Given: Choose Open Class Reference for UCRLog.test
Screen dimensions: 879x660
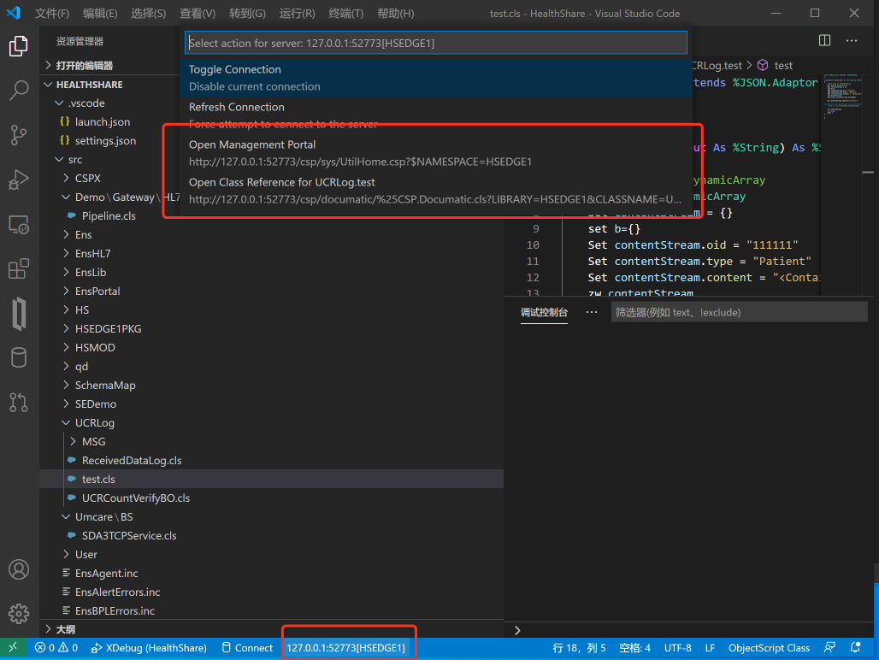Looking at the screenshot, I should coord(436,191).
